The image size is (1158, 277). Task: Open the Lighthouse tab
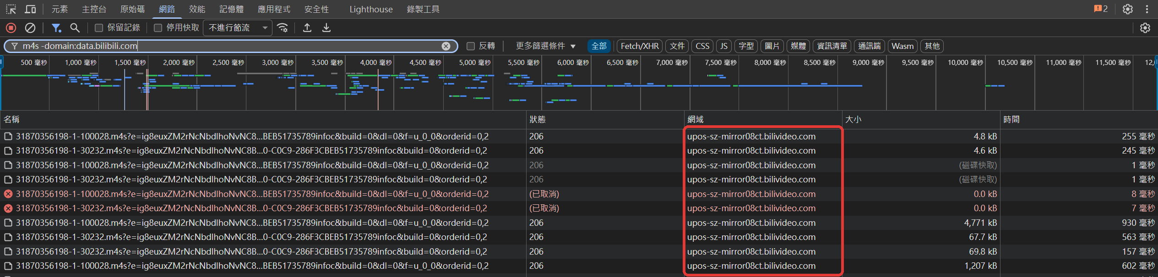coord(371,9)
